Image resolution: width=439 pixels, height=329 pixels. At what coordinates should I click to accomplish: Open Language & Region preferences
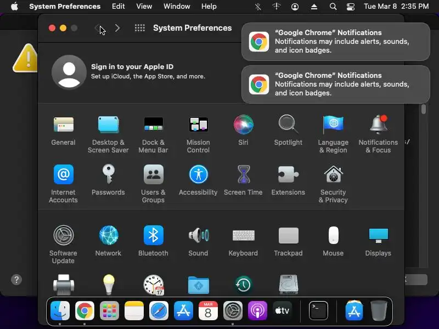(333, 134)
